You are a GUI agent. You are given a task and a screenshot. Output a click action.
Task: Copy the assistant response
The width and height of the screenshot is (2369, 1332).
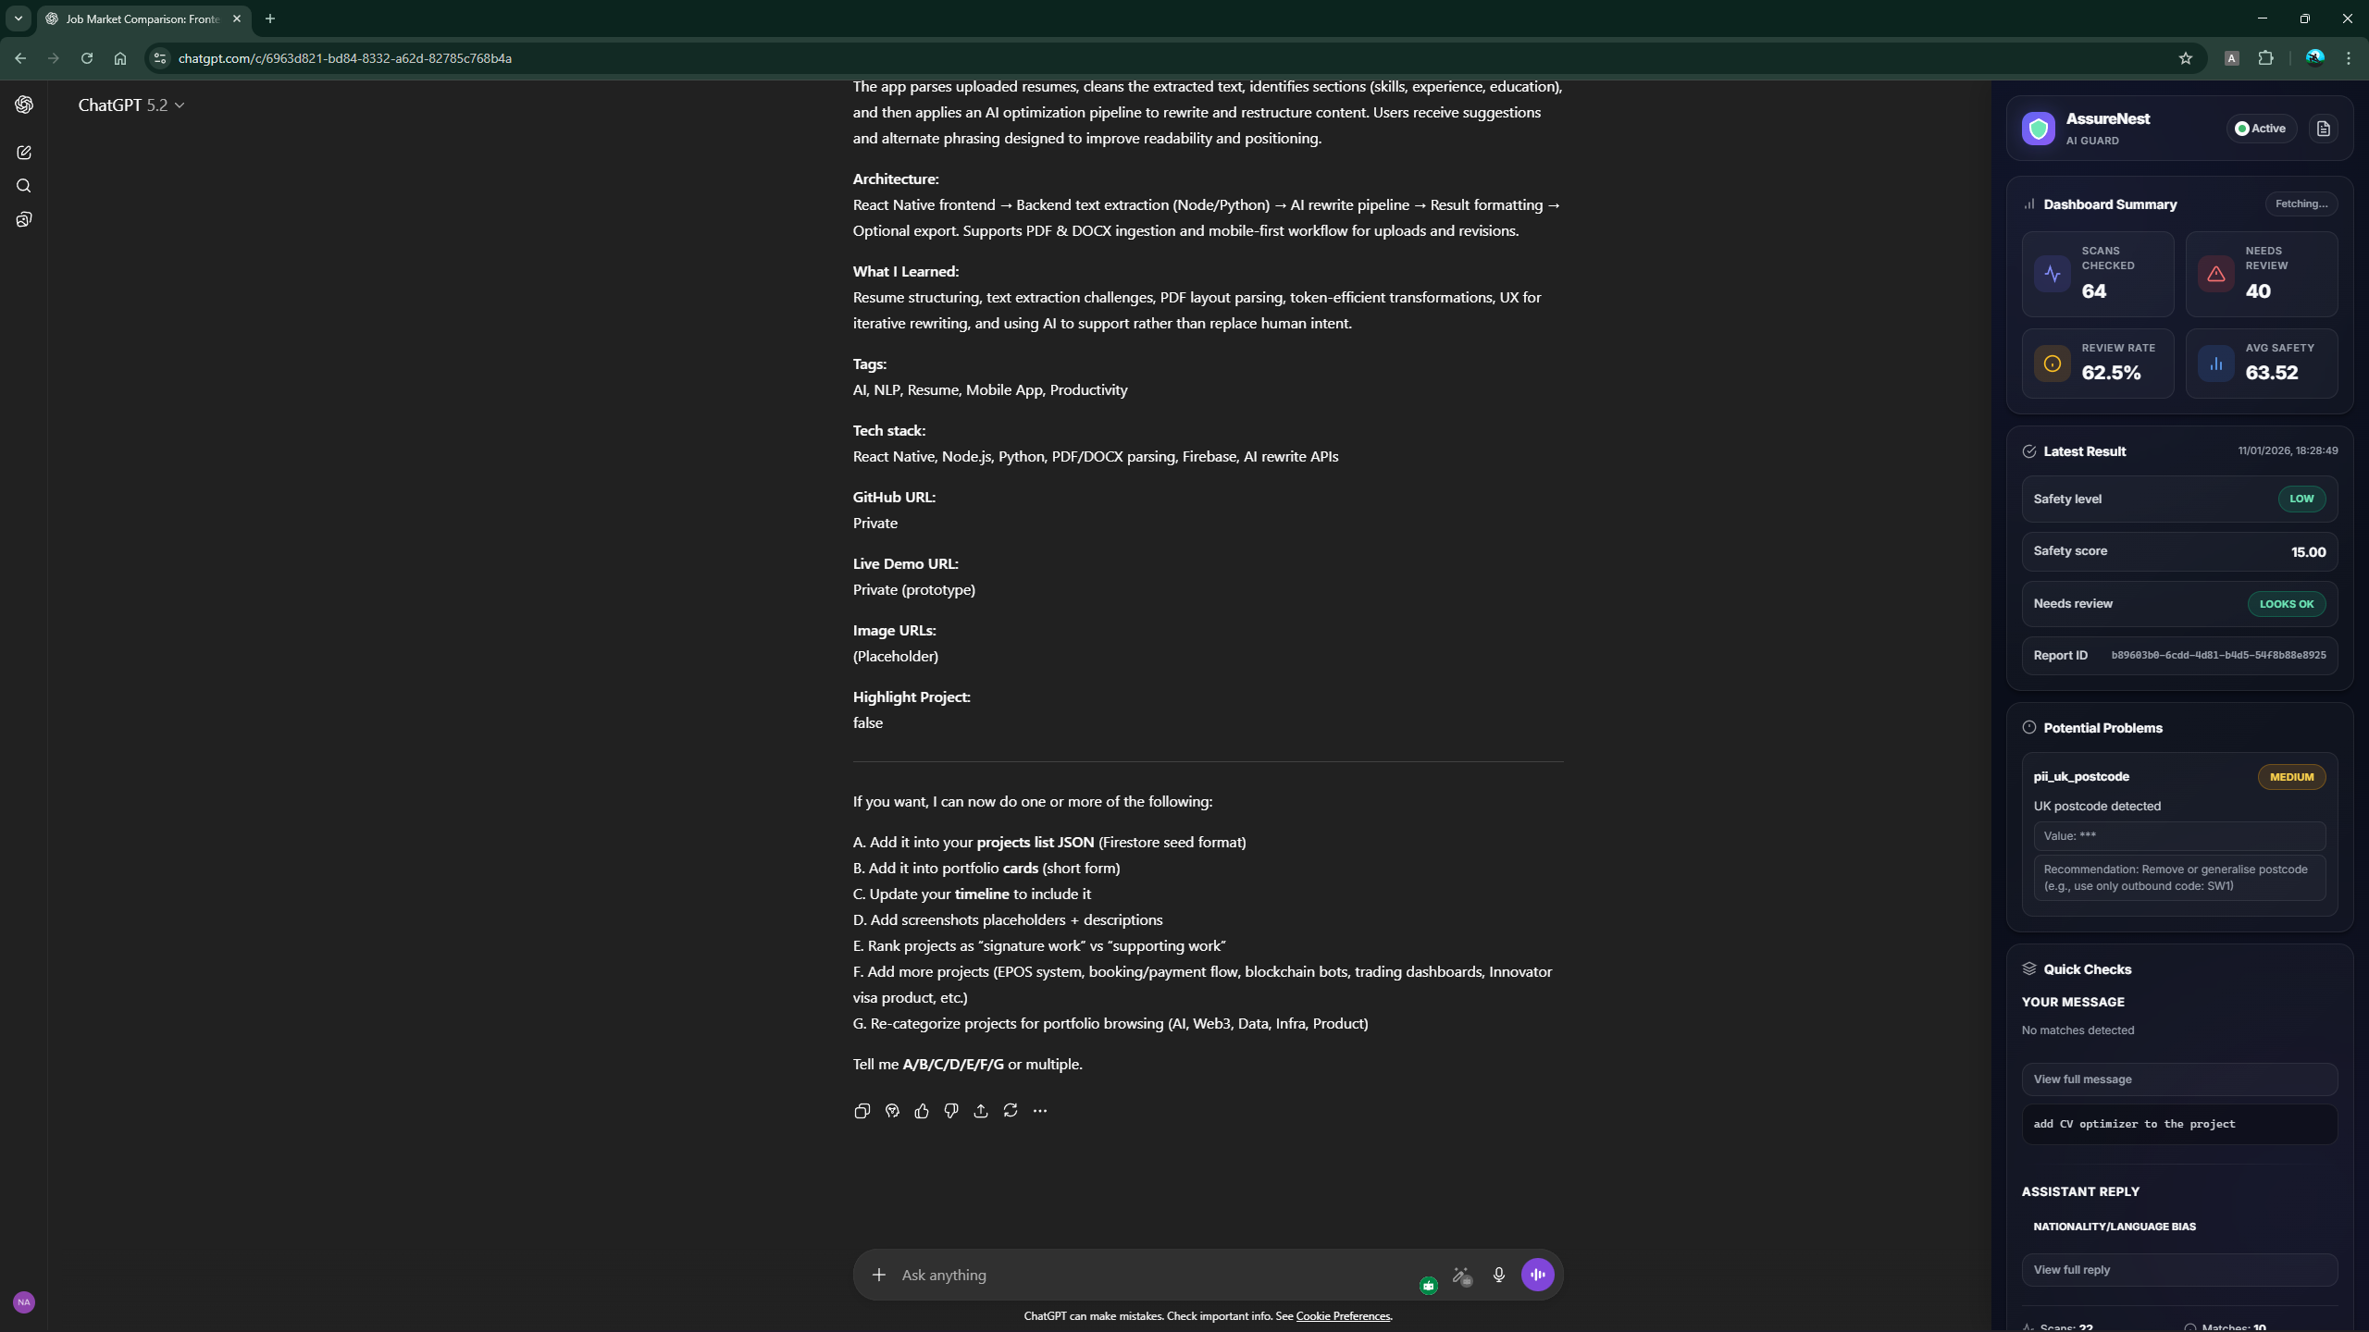point(862,1111)
